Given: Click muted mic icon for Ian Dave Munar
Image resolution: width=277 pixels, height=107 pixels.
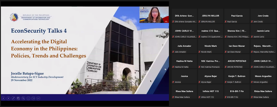Looking at the screenshot, I should pyautogui.click(x=226, y=52).
